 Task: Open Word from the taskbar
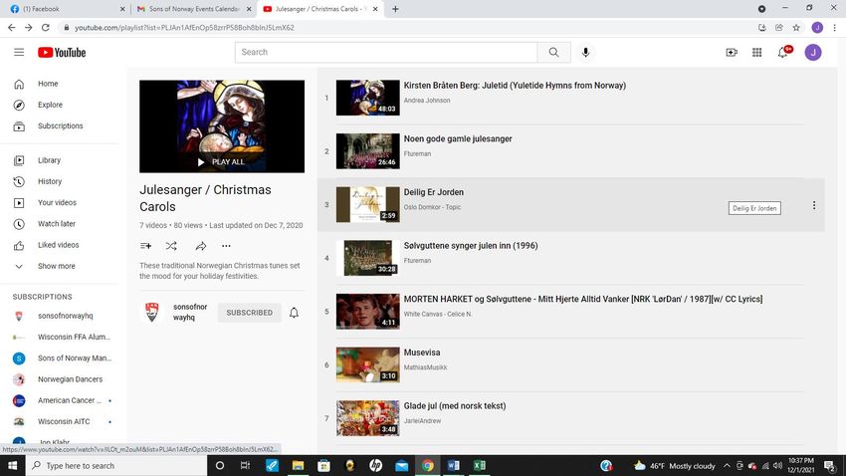453,465
